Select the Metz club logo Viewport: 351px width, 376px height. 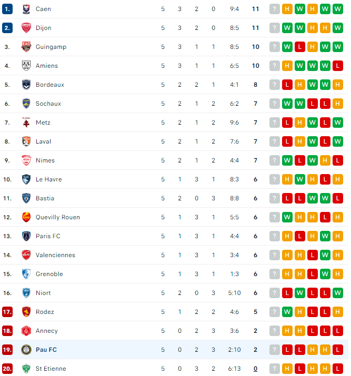pyautogui.click(x=26, y=123)
